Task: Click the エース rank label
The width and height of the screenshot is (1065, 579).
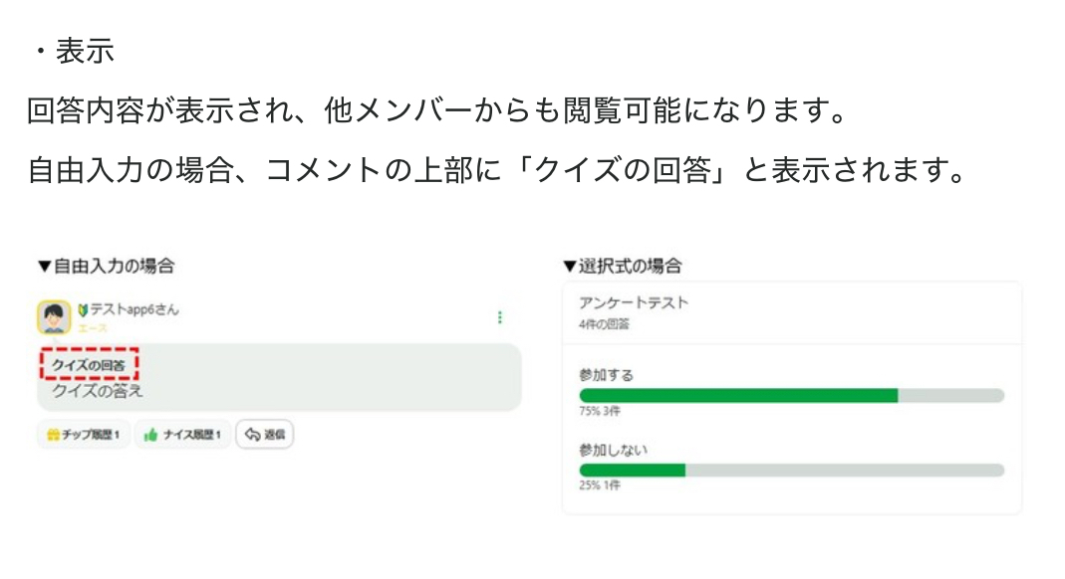Action: click(x=92, y=327)
